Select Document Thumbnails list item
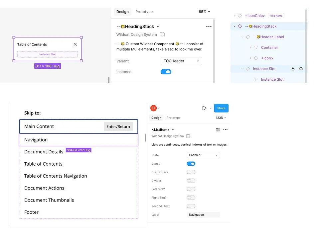 click(x=79, y=200)
